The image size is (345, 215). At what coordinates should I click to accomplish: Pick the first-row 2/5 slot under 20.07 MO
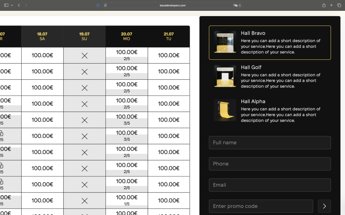(x=127, y=55)
